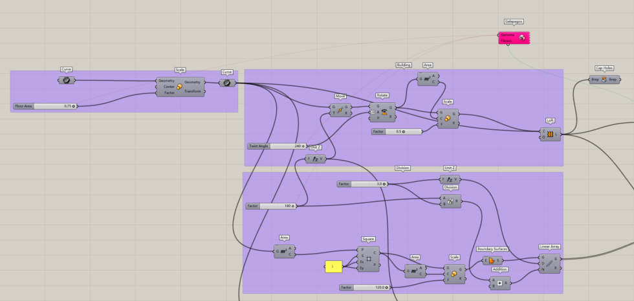Click the Transform output of Scale component
This screenshot has height=301, width=634.
tap(193, 91)
